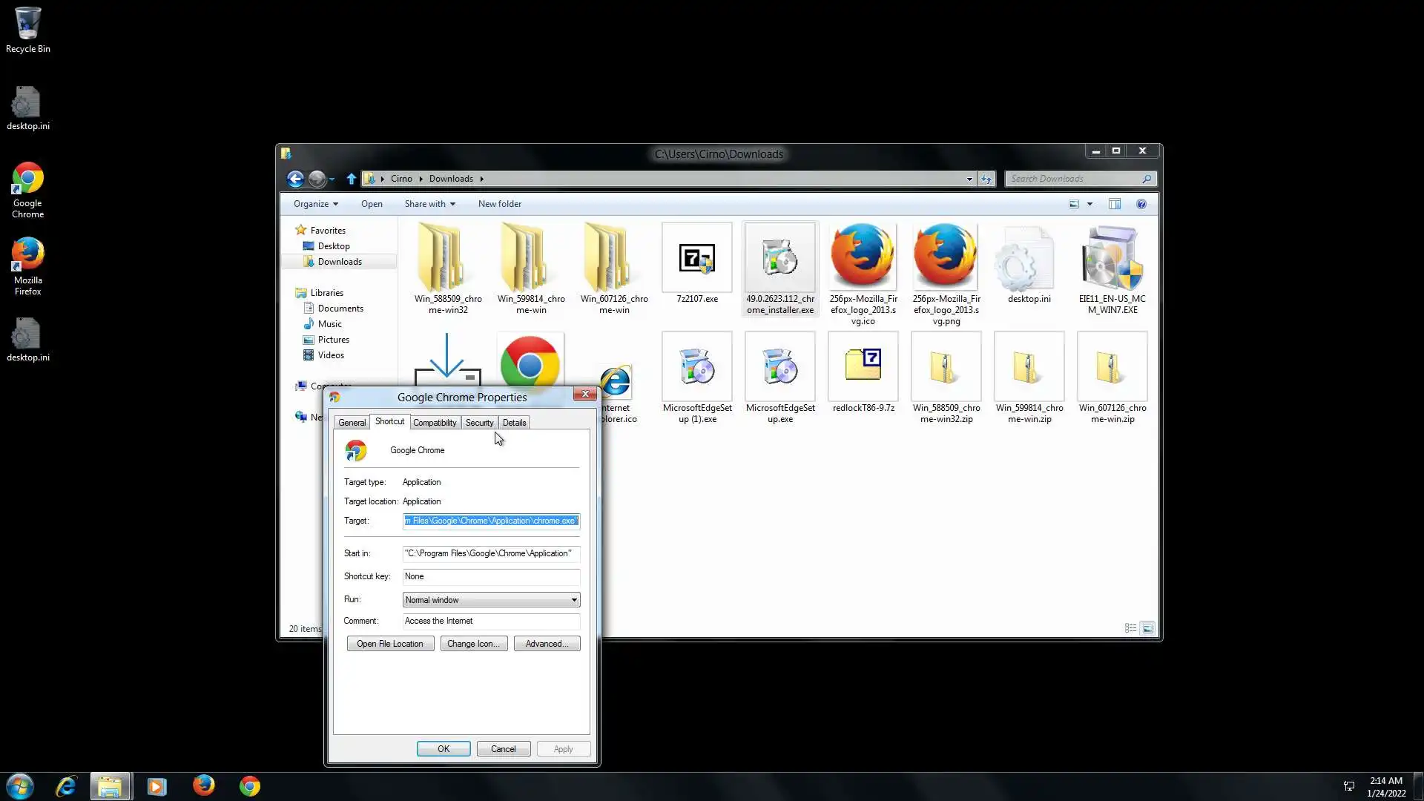The image size is (1424, 801).
Task: Select the EIE11_EN-US_MCM_WIN7.EXE installer icon
Action: [1112, 260]
